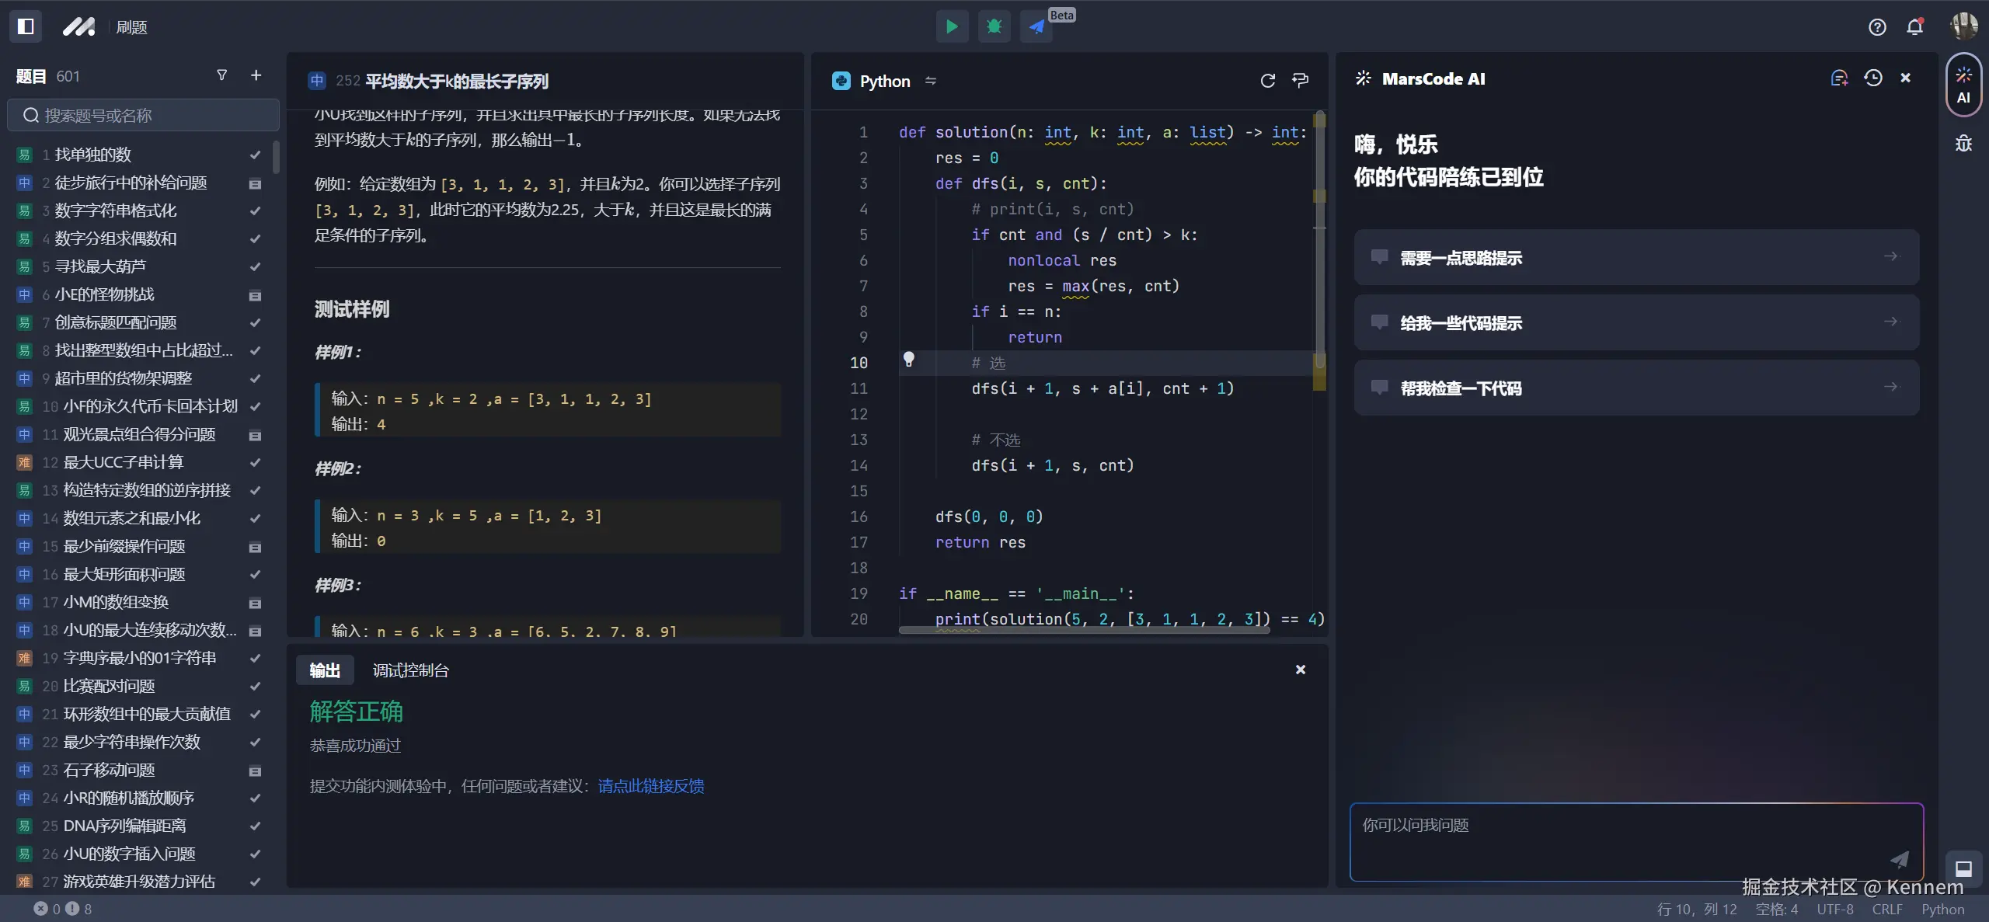Collapse the MarsCode AI panel via AI pill
The image size is (1989, 922).
[1963, 85]
